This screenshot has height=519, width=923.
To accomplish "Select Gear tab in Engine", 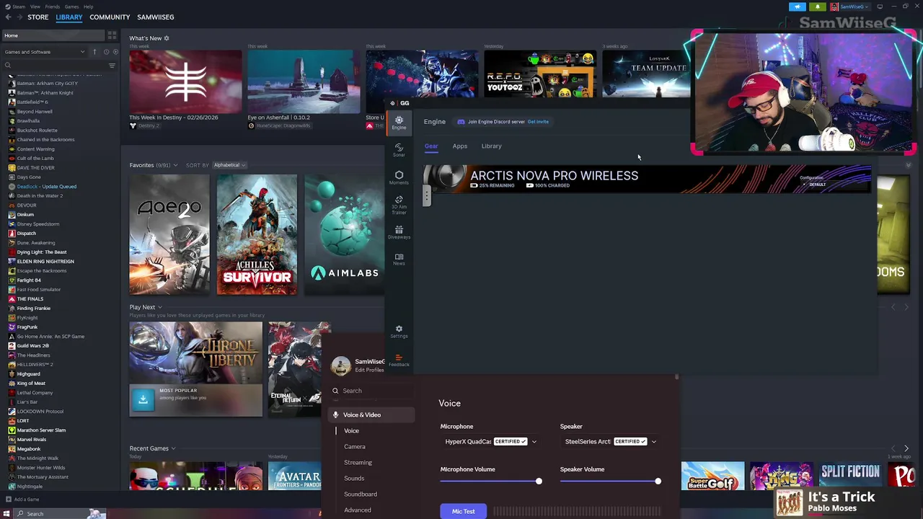I will click(x=430, y=146).
